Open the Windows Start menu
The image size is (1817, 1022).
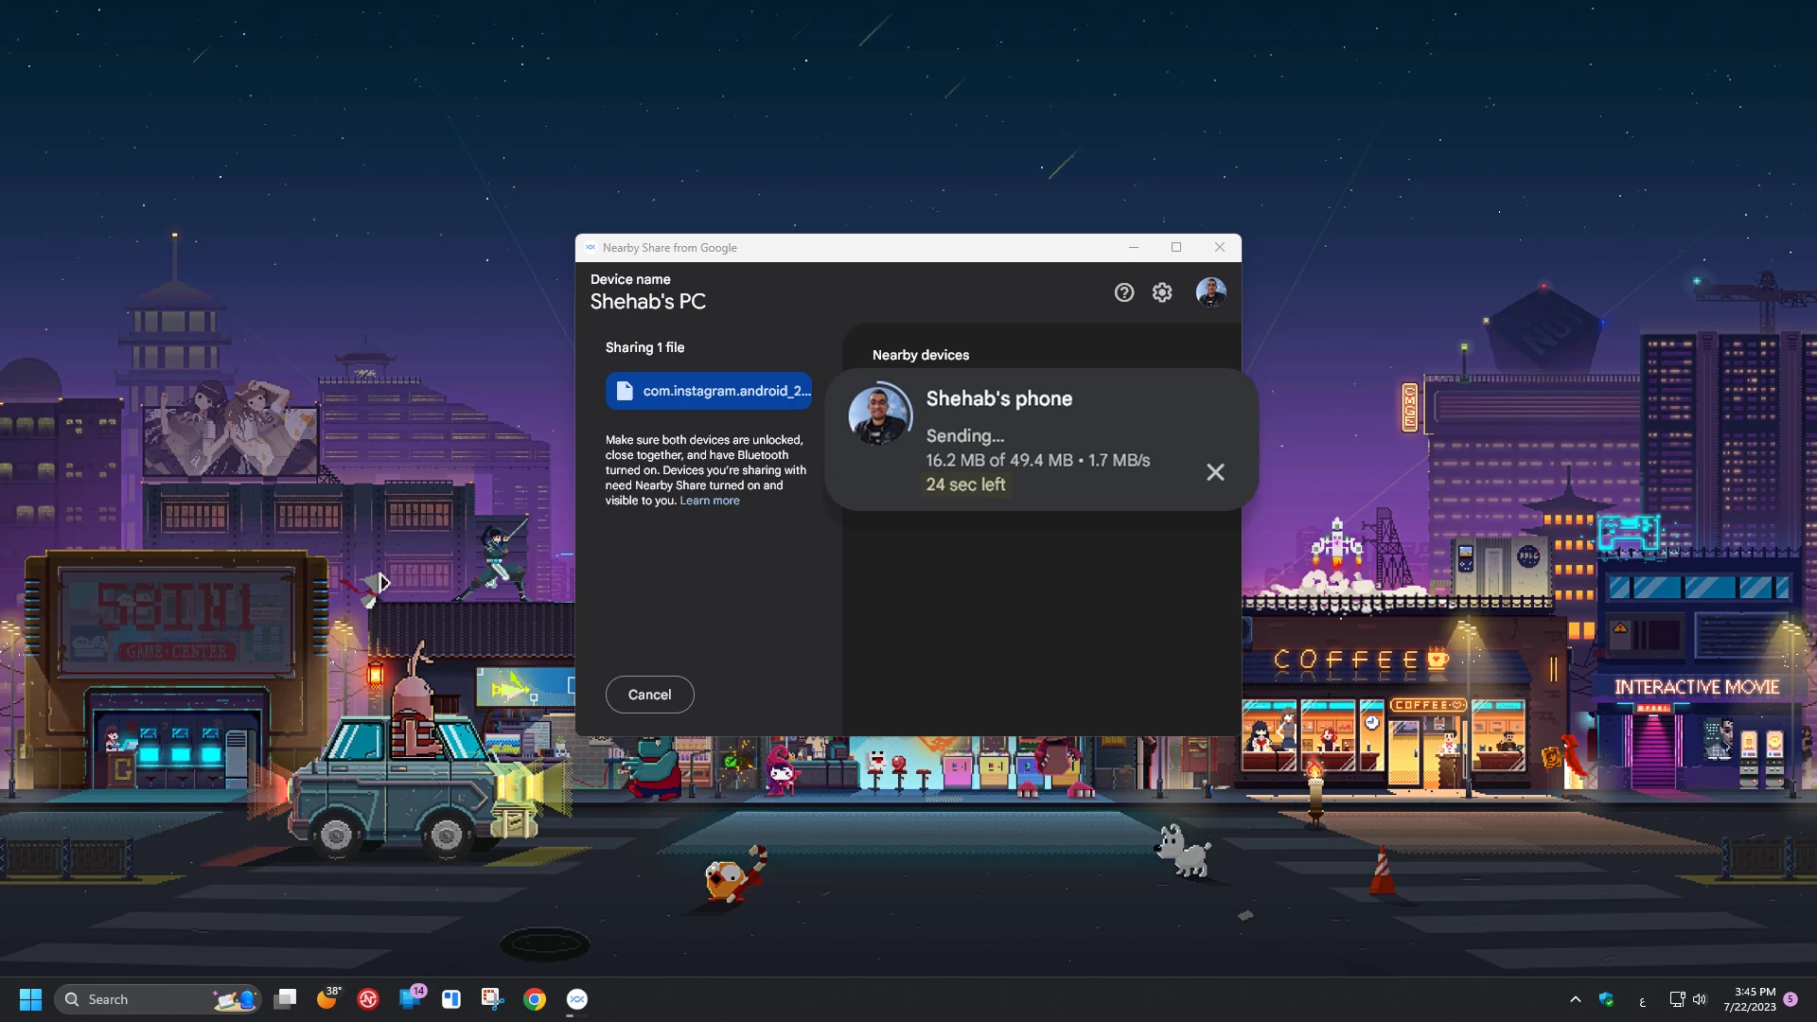[30, 999]
